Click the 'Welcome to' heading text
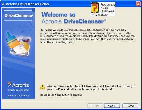The image size is (142, 110). pyautogui.click(x=58, y=15)
